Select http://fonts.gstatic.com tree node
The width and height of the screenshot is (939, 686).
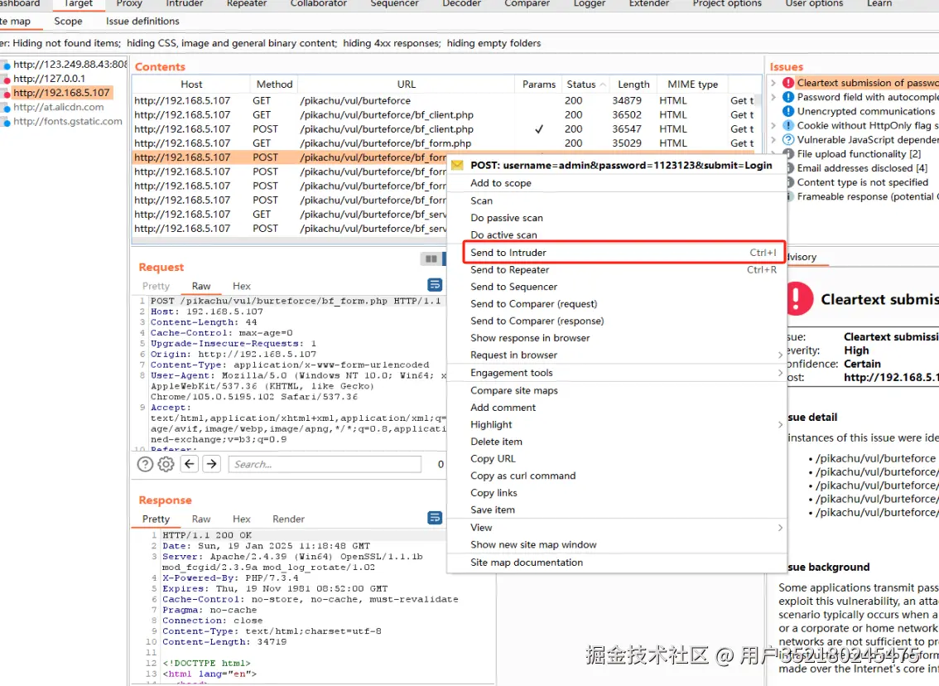pyautogui.click(x=68, y=121)
